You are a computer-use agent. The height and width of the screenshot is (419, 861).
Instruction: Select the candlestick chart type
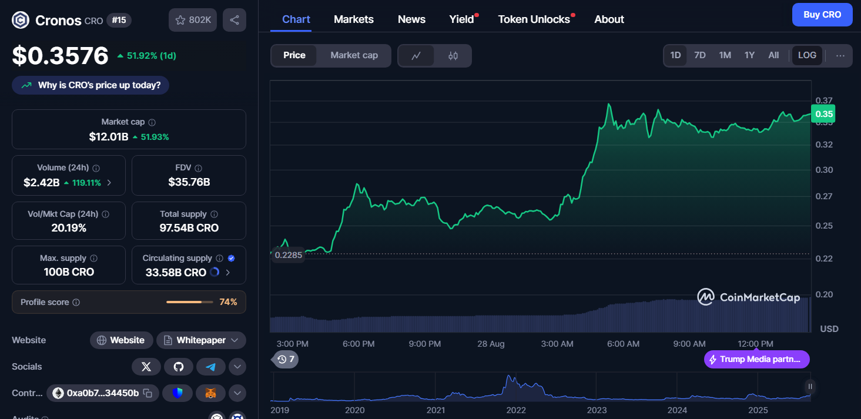(x=453, y=56)
